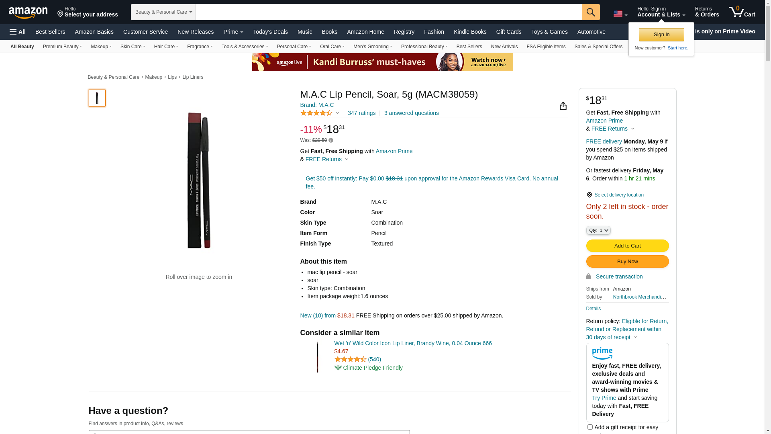This screenshot has width=771, height=434.
Task: Open the Skin Care submenu
Action: (133, 47)
